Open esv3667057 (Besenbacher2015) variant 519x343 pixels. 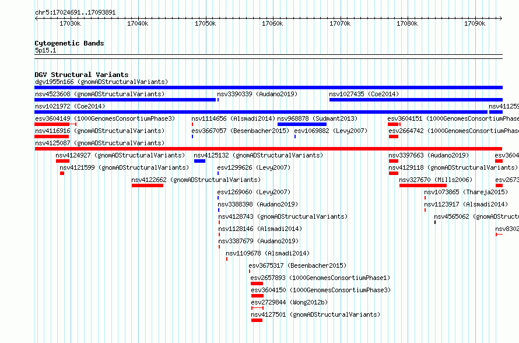pos(240,131)
